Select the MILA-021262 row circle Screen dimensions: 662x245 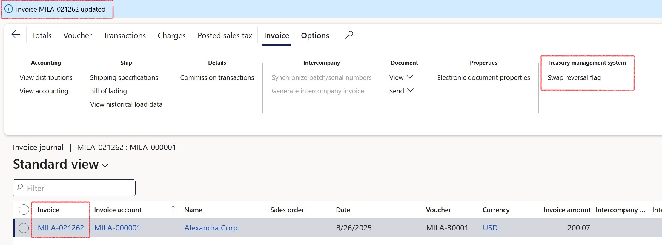coord(24,228)
